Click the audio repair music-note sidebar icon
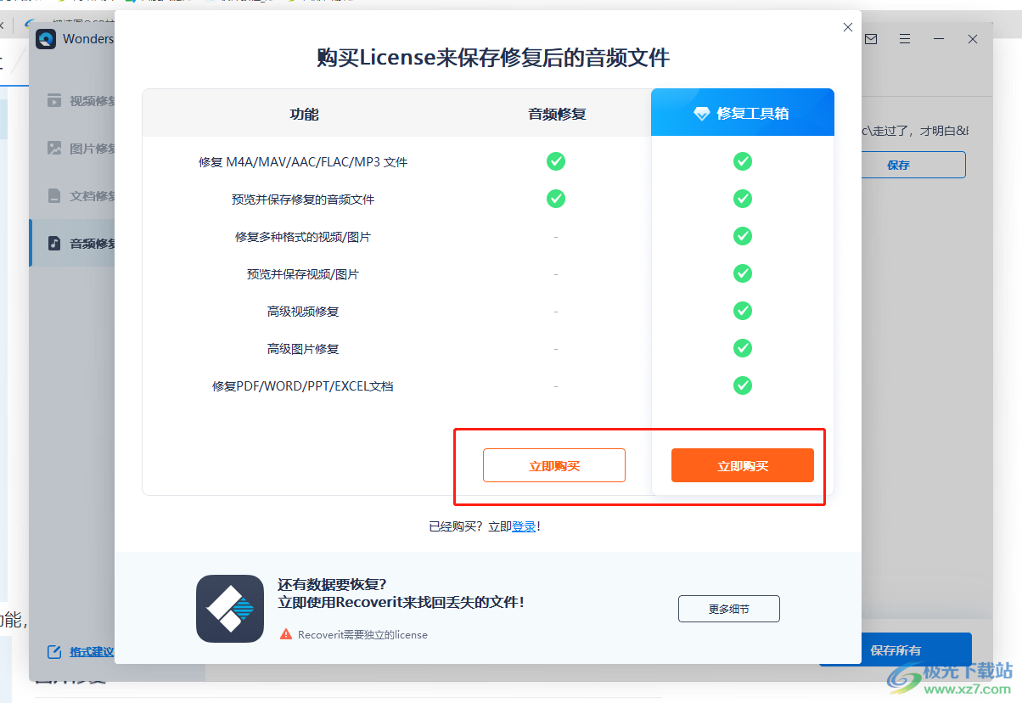The width and height of the screenshot is (1022, 703). tap(54, 244)
